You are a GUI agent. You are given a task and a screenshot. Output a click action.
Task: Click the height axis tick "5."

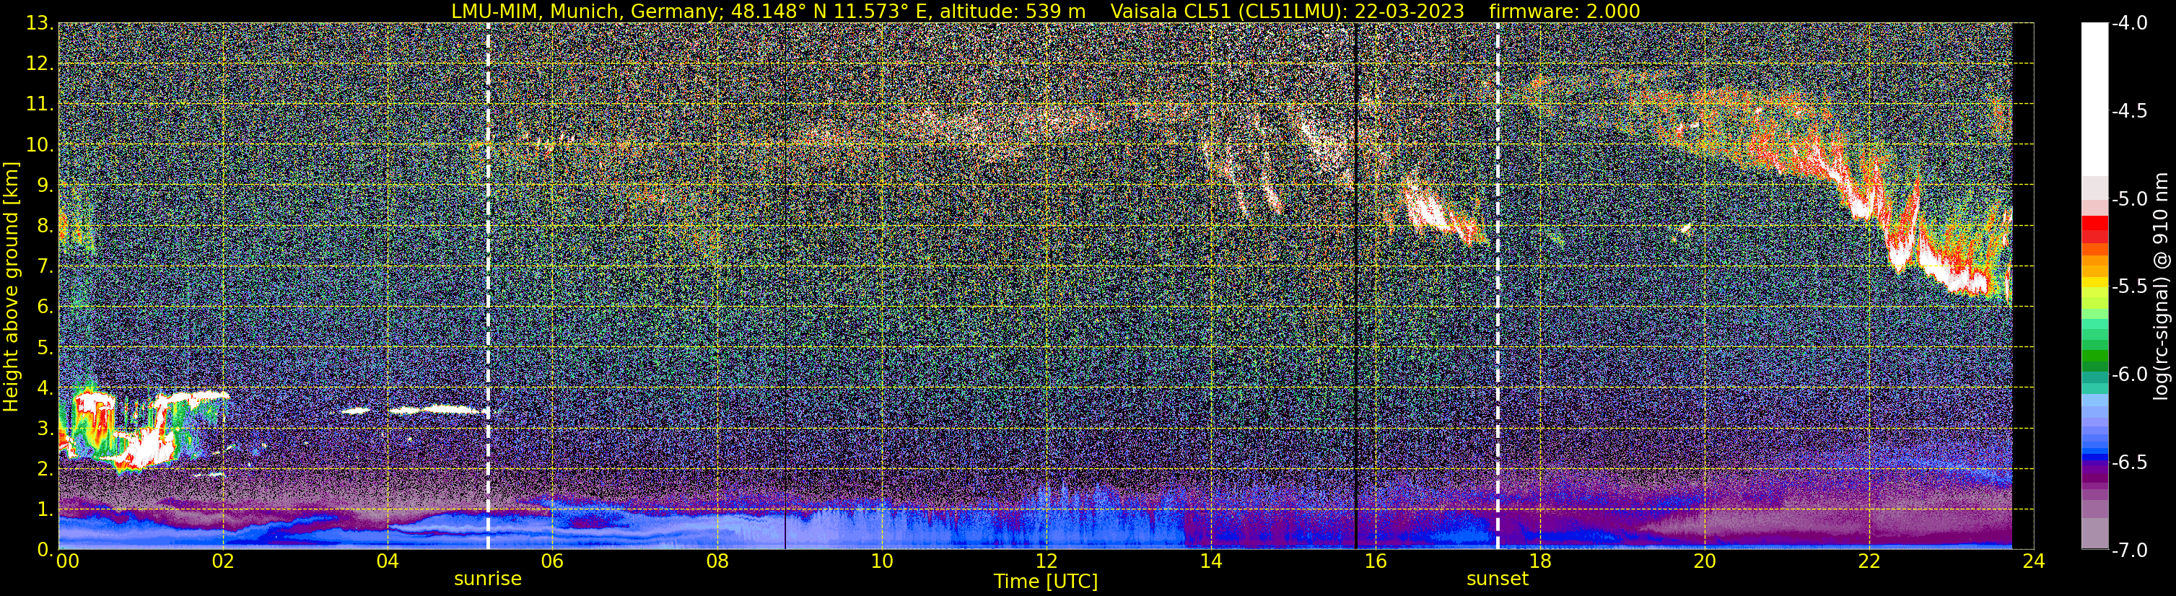click(45, 348)
